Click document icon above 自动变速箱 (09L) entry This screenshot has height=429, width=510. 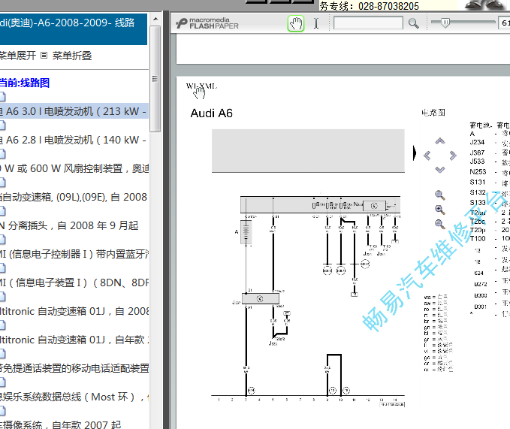2,183
